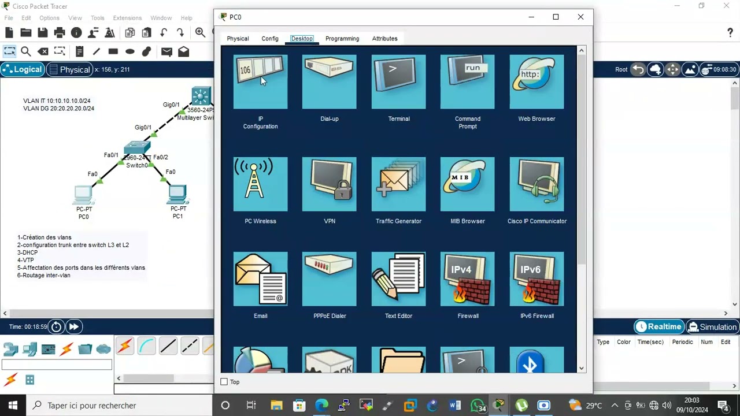Click the Print toolbar icon
Viewport: 740px width, 416px height.
coord(60,33)
